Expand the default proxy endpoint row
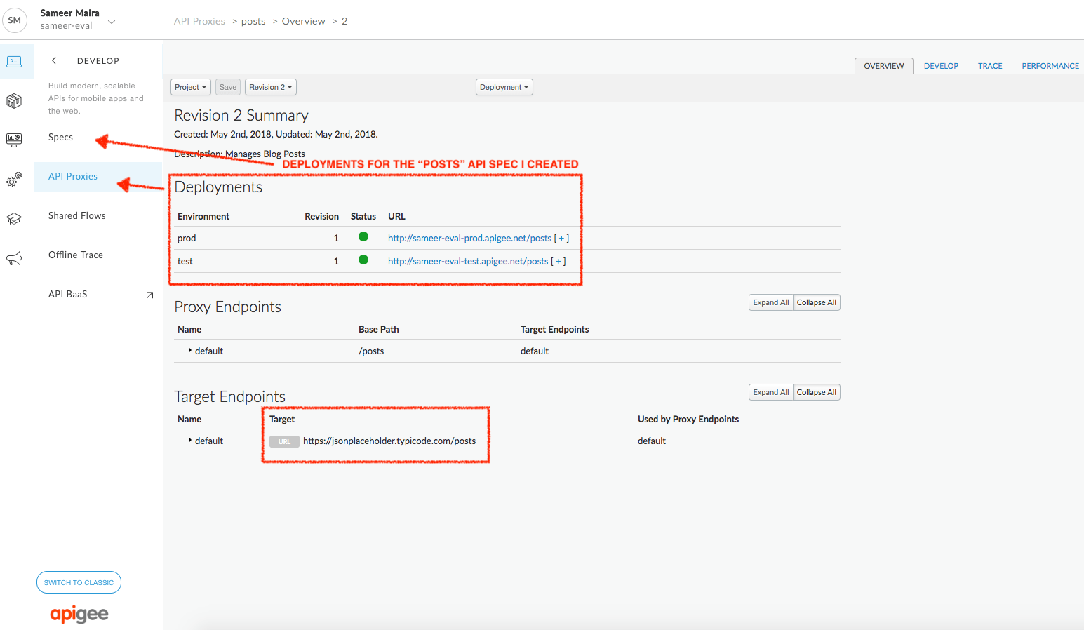1084x630 pixels. (x=190, y=351)
